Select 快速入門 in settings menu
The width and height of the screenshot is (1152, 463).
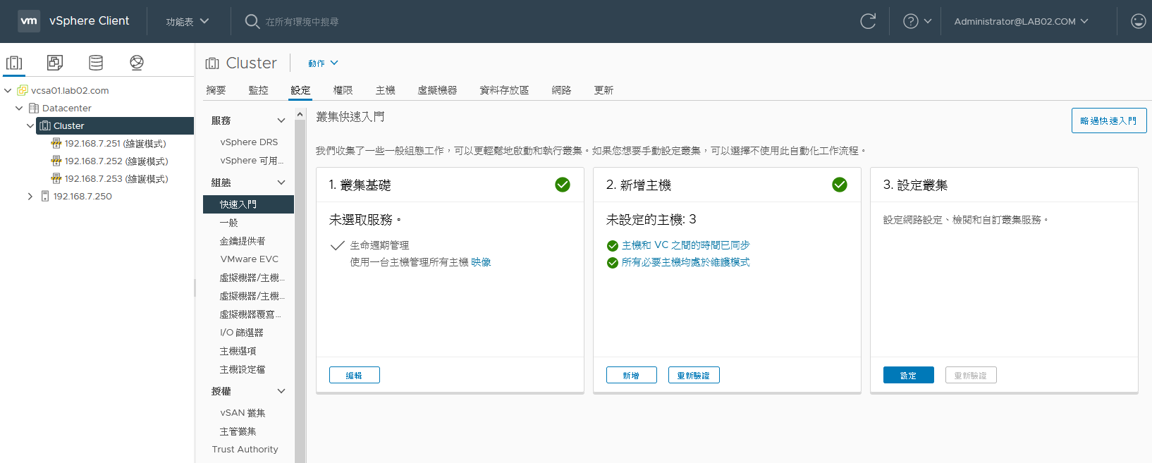pos(249,204)
